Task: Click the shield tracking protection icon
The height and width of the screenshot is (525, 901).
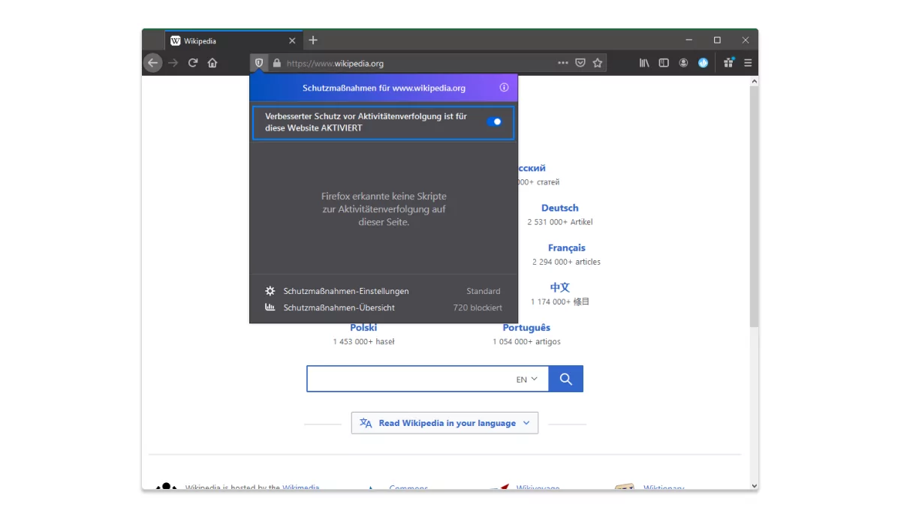Action: pos(259,63)
